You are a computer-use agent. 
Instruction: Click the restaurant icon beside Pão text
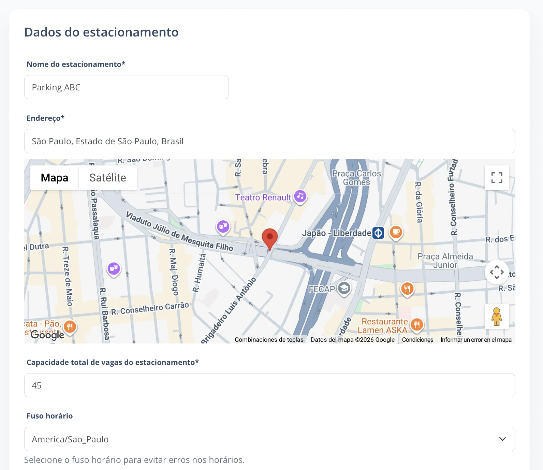click(x=70, y=327)
